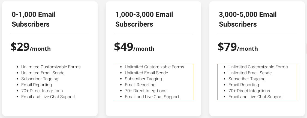This screenshot has height=118, width=307.
Task: Click 70+ Direct Integrtions in $29 plan
Action: click(42, 91)
